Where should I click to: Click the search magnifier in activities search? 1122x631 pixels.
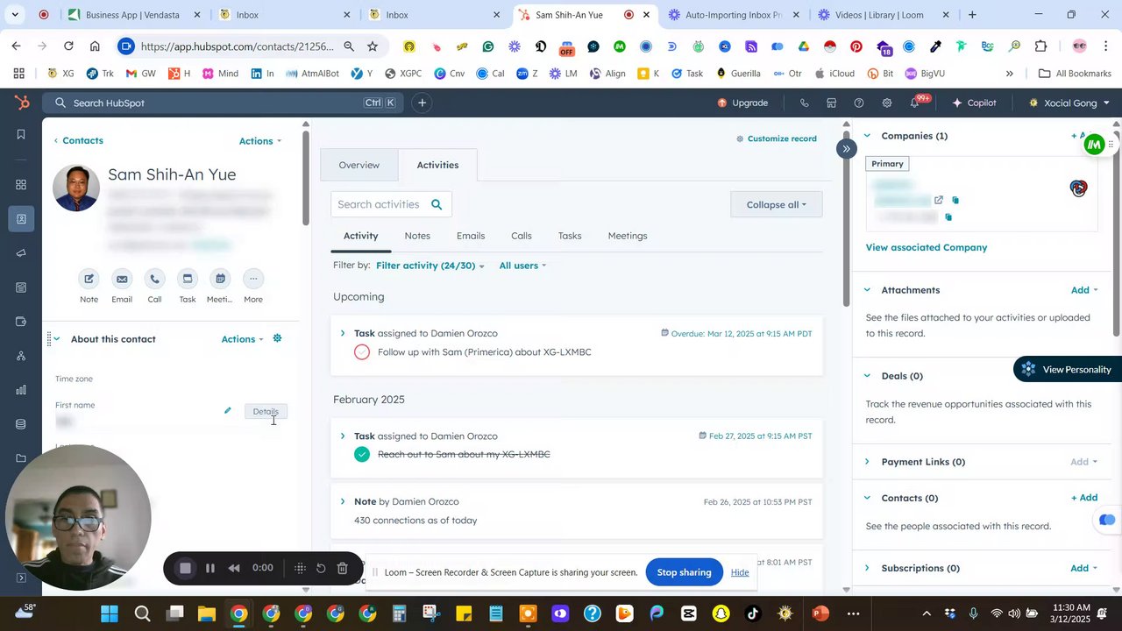pos(437,204)
